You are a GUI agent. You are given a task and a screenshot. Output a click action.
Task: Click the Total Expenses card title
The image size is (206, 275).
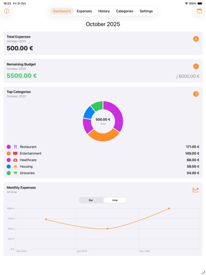pyautogui.click(x=18, y=37)
